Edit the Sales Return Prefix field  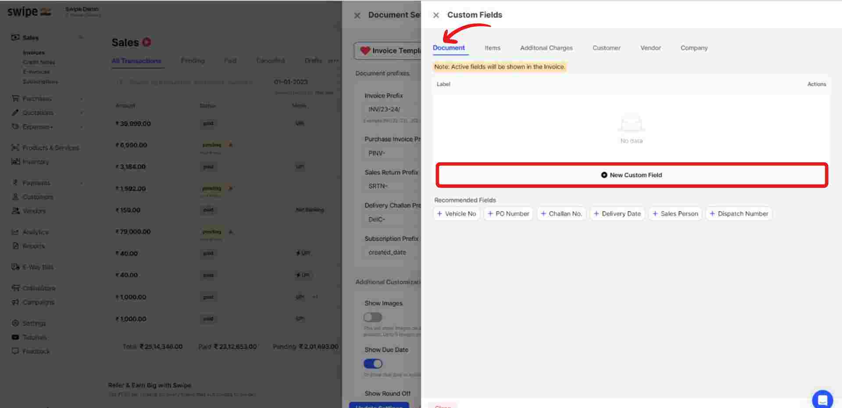pos(392,186)
